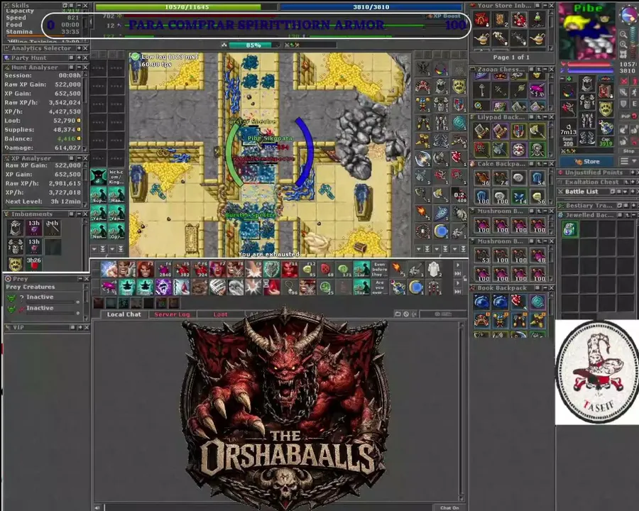Click the blue mana bar showing 3810/3810

click(x=371, y=7)
